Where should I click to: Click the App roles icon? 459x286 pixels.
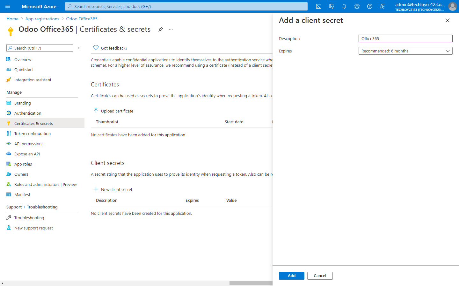click(9, 164)
